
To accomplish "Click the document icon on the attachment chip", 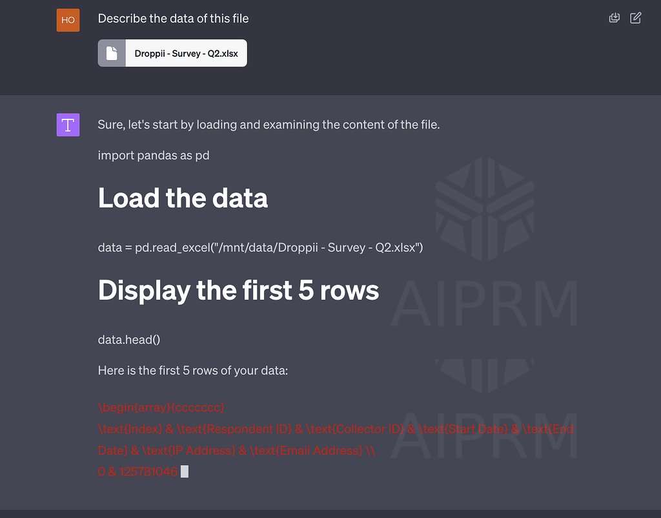I will click(x=112, y=53).
